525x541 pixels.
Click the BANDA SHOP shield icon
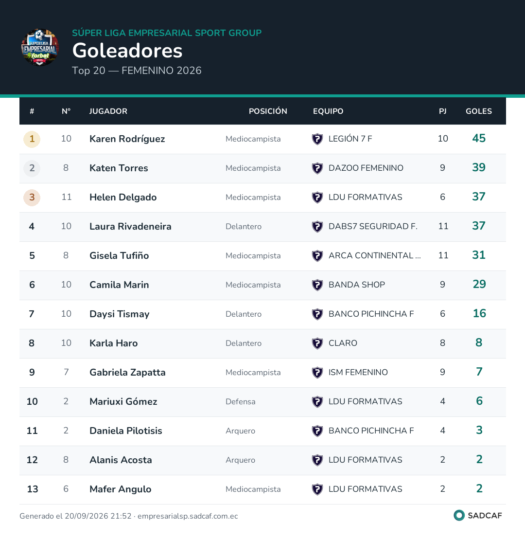[317, 285]
